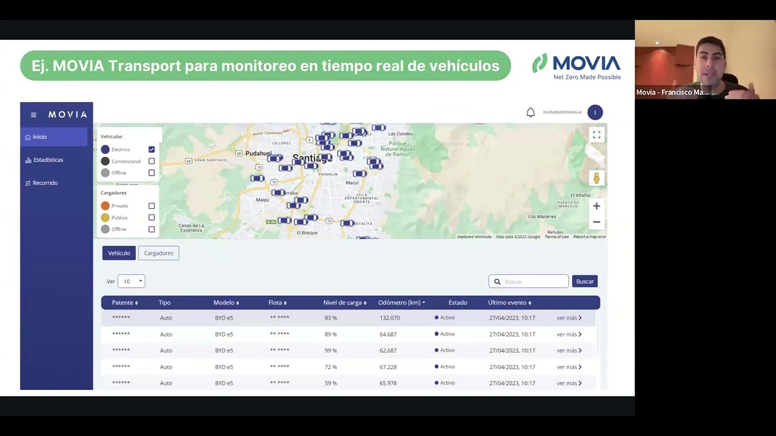Viewport: 776px width, 436px height.
Task: Click the 72 % charge level cell
Action: (330, 367)
